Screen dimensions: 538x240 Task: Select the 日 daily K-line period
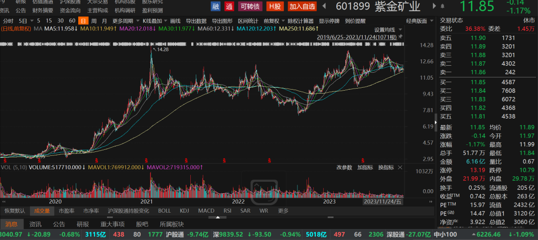pos(83,21)
